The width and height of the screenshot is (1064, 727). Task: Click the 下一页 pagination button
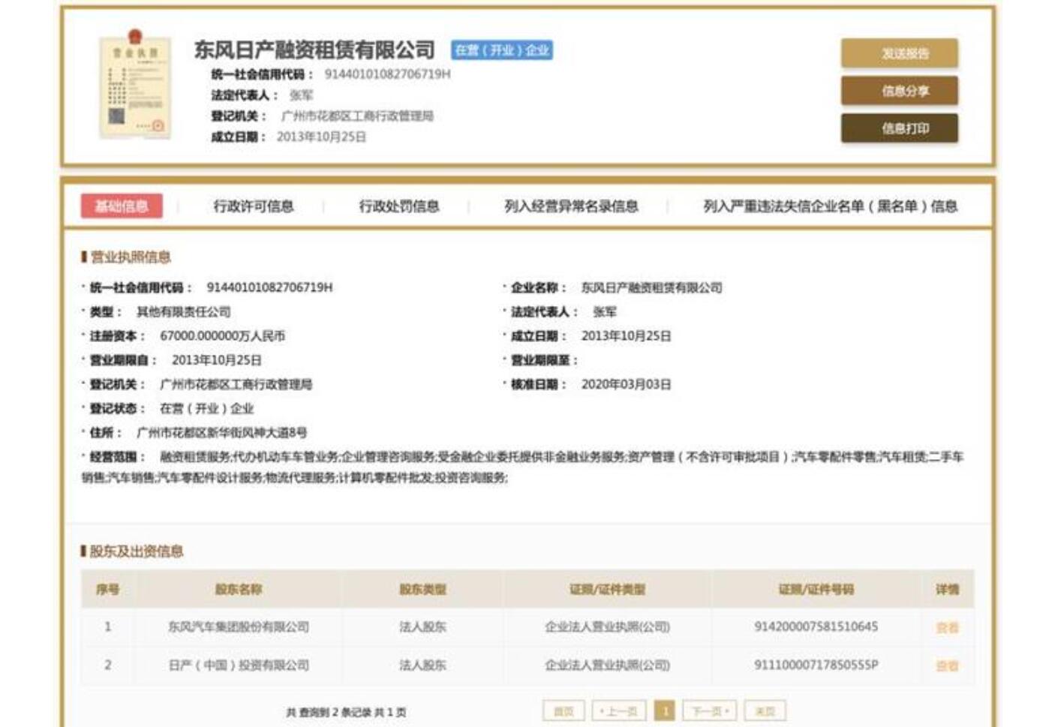point(710,711)
